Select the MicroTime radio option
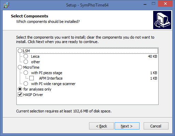The image size is (175, 136). click(20, 67)
